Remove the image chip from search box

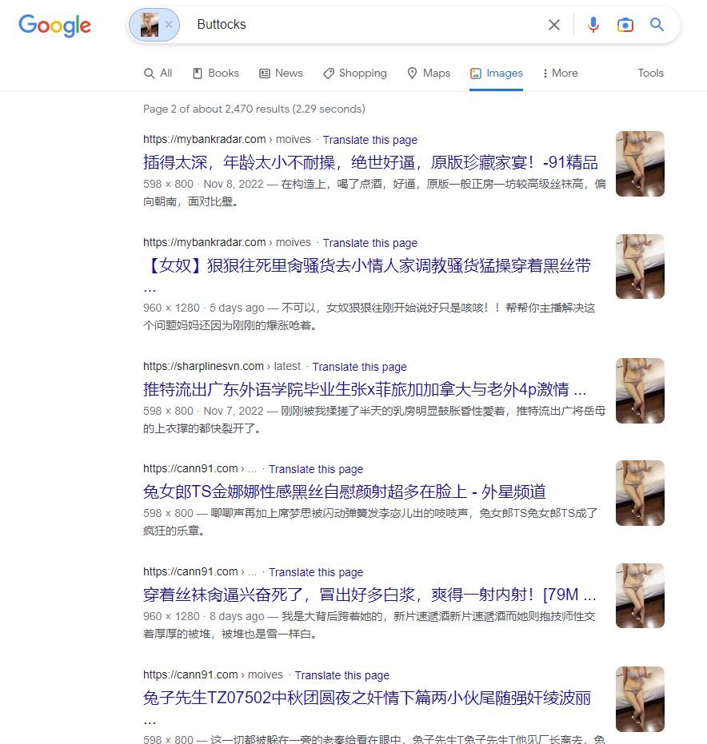tap(169, 25)
